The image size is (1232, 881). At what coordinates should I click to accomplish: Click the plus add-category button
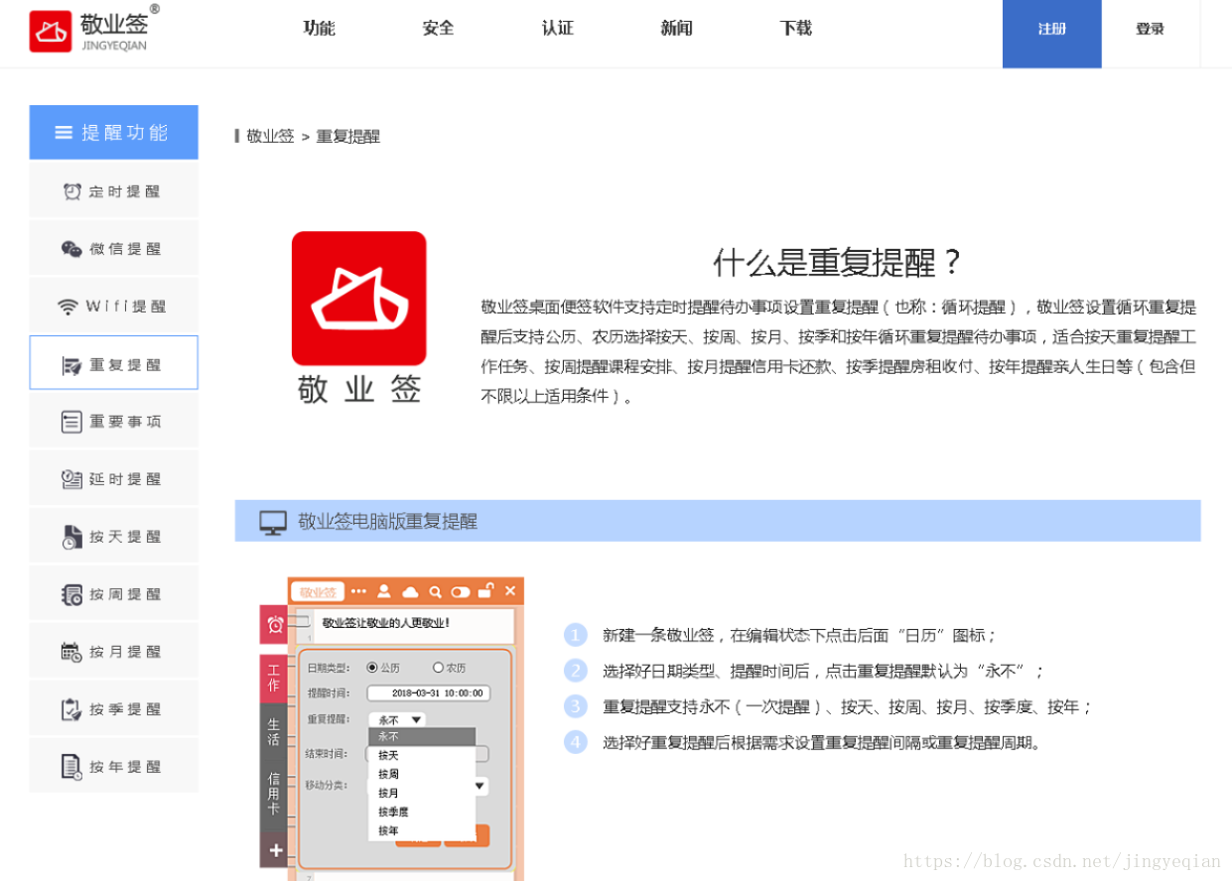pos(275,850)
